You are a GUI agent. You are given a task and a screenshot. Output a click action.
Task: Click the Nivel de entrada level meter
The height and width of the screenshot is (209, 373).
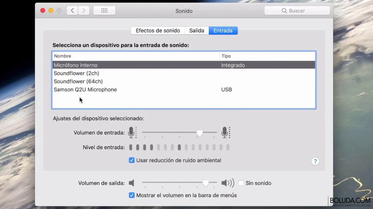coord(179,147)
